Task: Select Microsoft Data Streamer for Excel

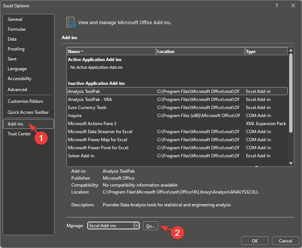Action: coord(177,132)
